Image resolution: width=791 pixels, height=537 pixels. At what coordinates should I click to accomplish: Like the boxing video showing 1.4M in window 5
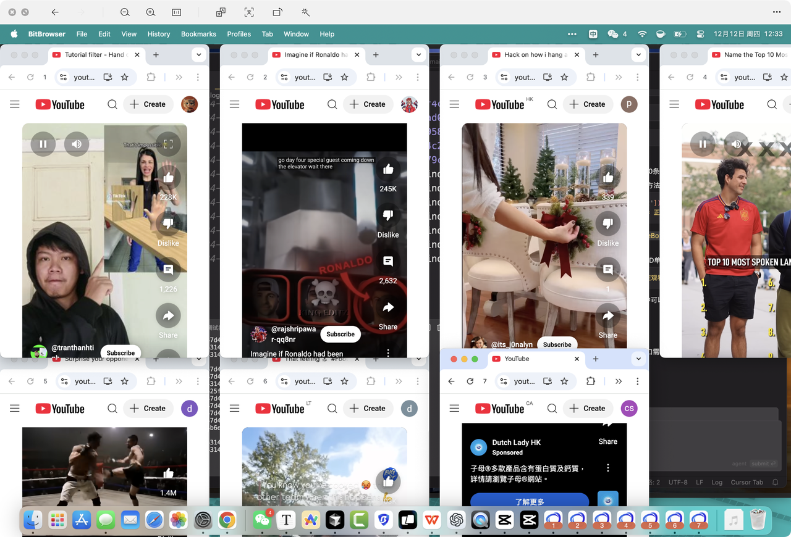point(168,473)
